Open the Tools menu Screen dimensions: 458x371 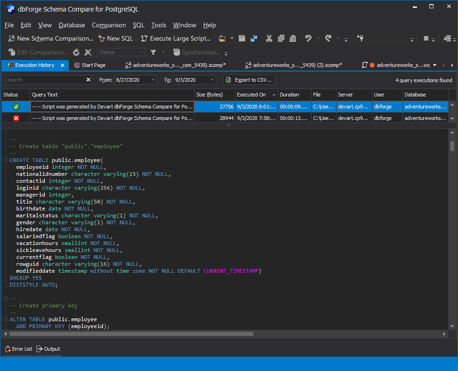(x=159, y=25)
